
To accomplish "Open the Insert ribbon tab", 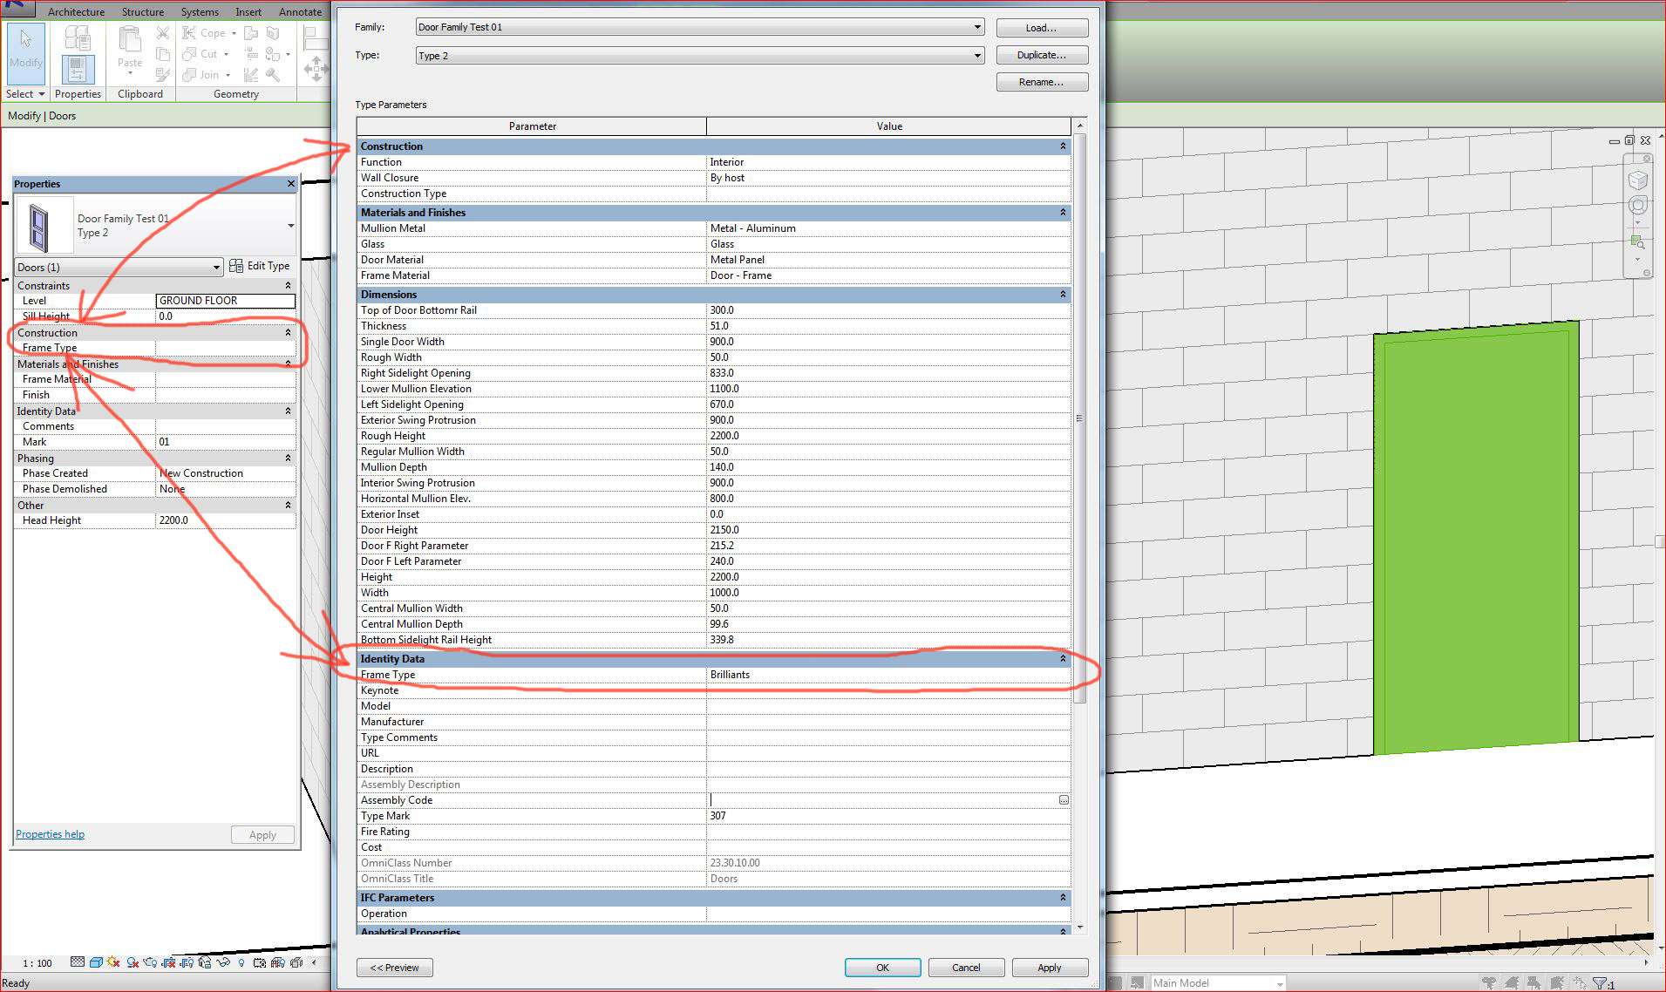I will coord(248,11).
